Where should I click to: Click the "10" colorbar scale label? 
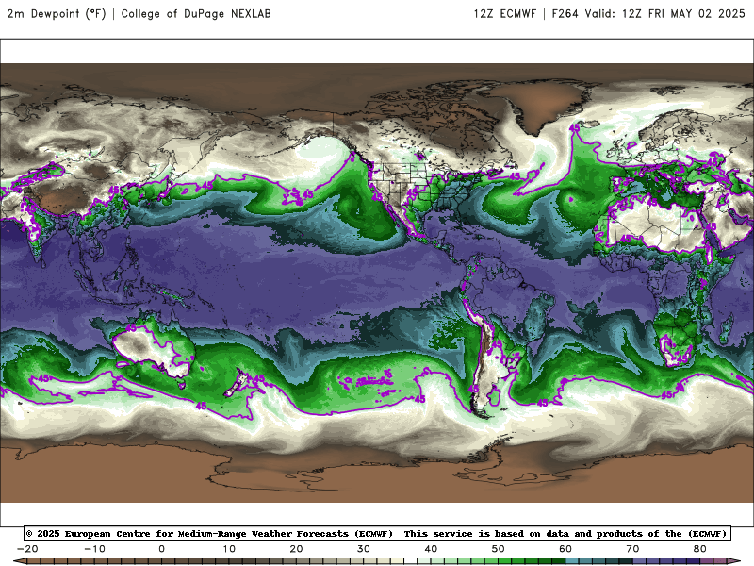229,549
